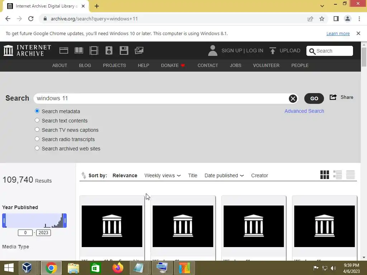Open PROJECTS in navigation bar
Screen dimensions: 367x275
click(x=114, y=66)
